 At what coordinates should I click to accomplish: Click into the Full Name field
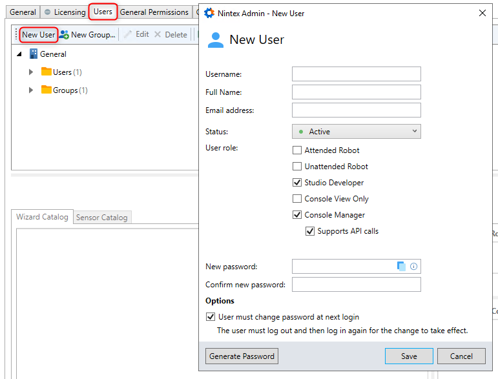pos(357,92)
